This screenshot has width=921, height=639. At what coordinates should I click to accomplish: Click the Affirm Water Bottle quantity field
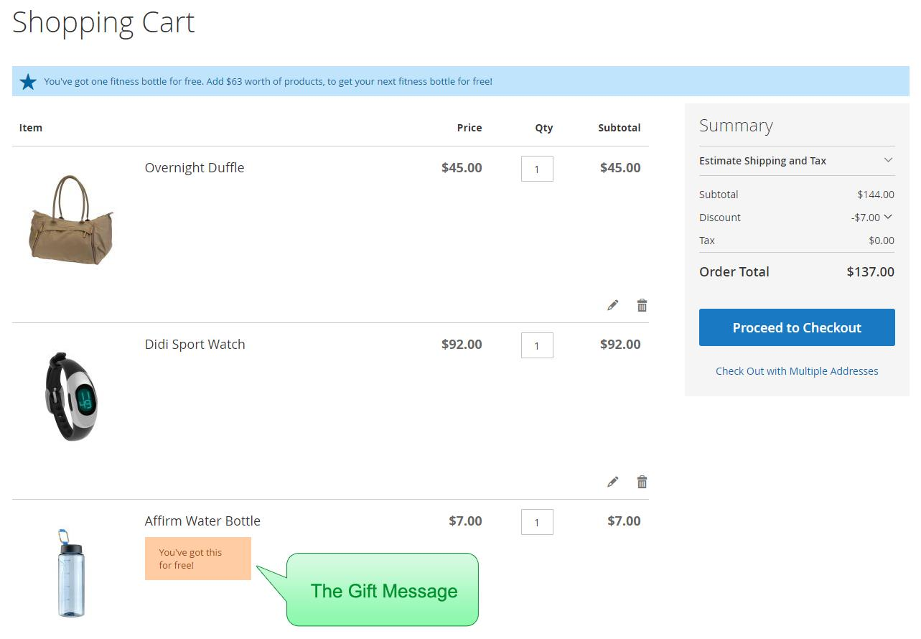[537, 522]
